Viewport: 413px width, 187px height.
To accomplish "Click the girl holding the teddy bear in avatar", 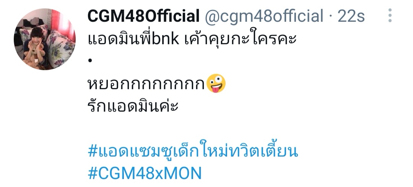I will tap(36, 47).
